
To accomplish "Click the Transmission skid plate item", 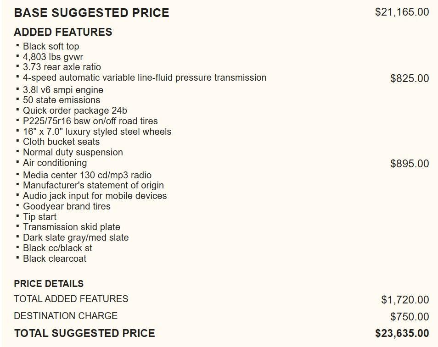I will (x=71, y=227).
